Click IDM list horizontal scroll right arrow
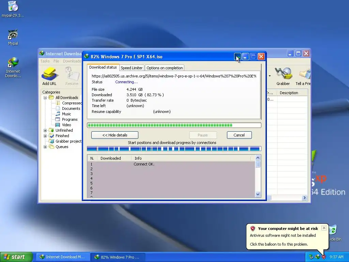 coord(304,198)
